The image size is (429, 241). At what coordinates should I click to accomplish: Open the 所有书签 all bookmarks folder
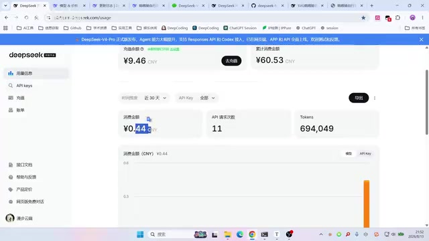(x=415, y=28)
